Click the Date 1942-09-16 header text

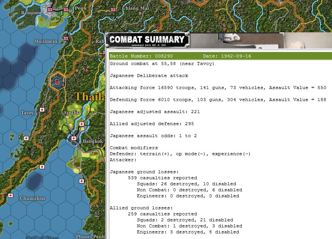(227, 56)
